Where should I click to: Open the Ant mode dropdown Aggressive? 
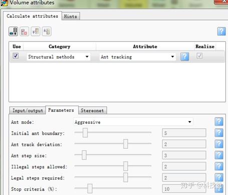pyautogui.click(x=133, y=122)
